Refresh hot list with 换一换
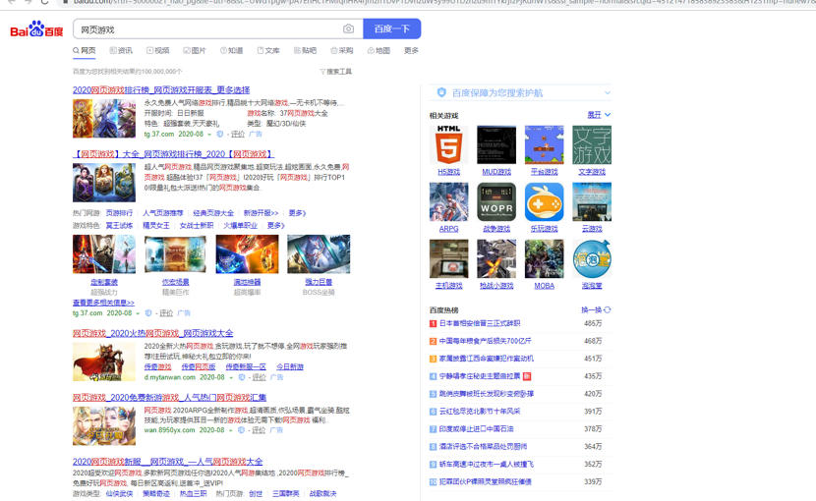 pos(596,309)
